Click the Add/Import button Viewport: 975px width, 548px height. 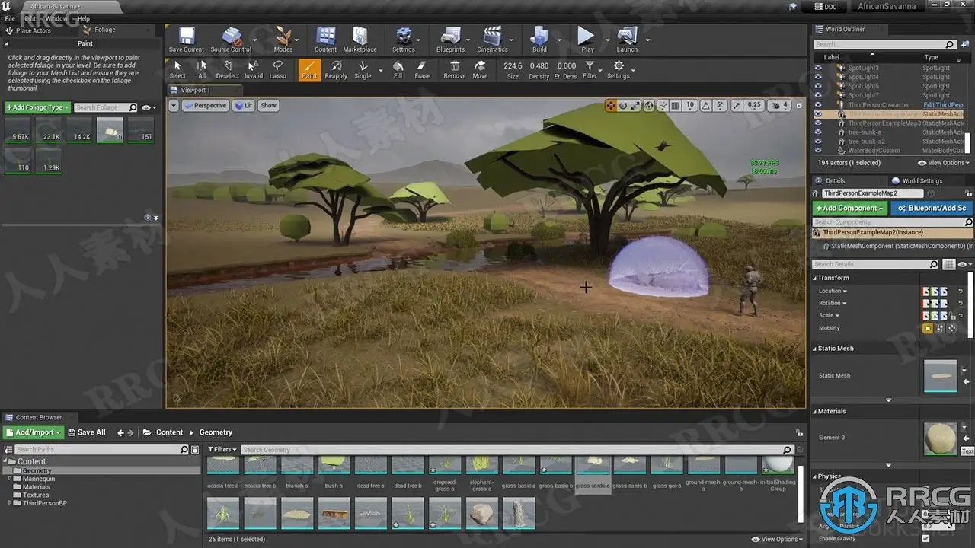click(x=34, y=432)
